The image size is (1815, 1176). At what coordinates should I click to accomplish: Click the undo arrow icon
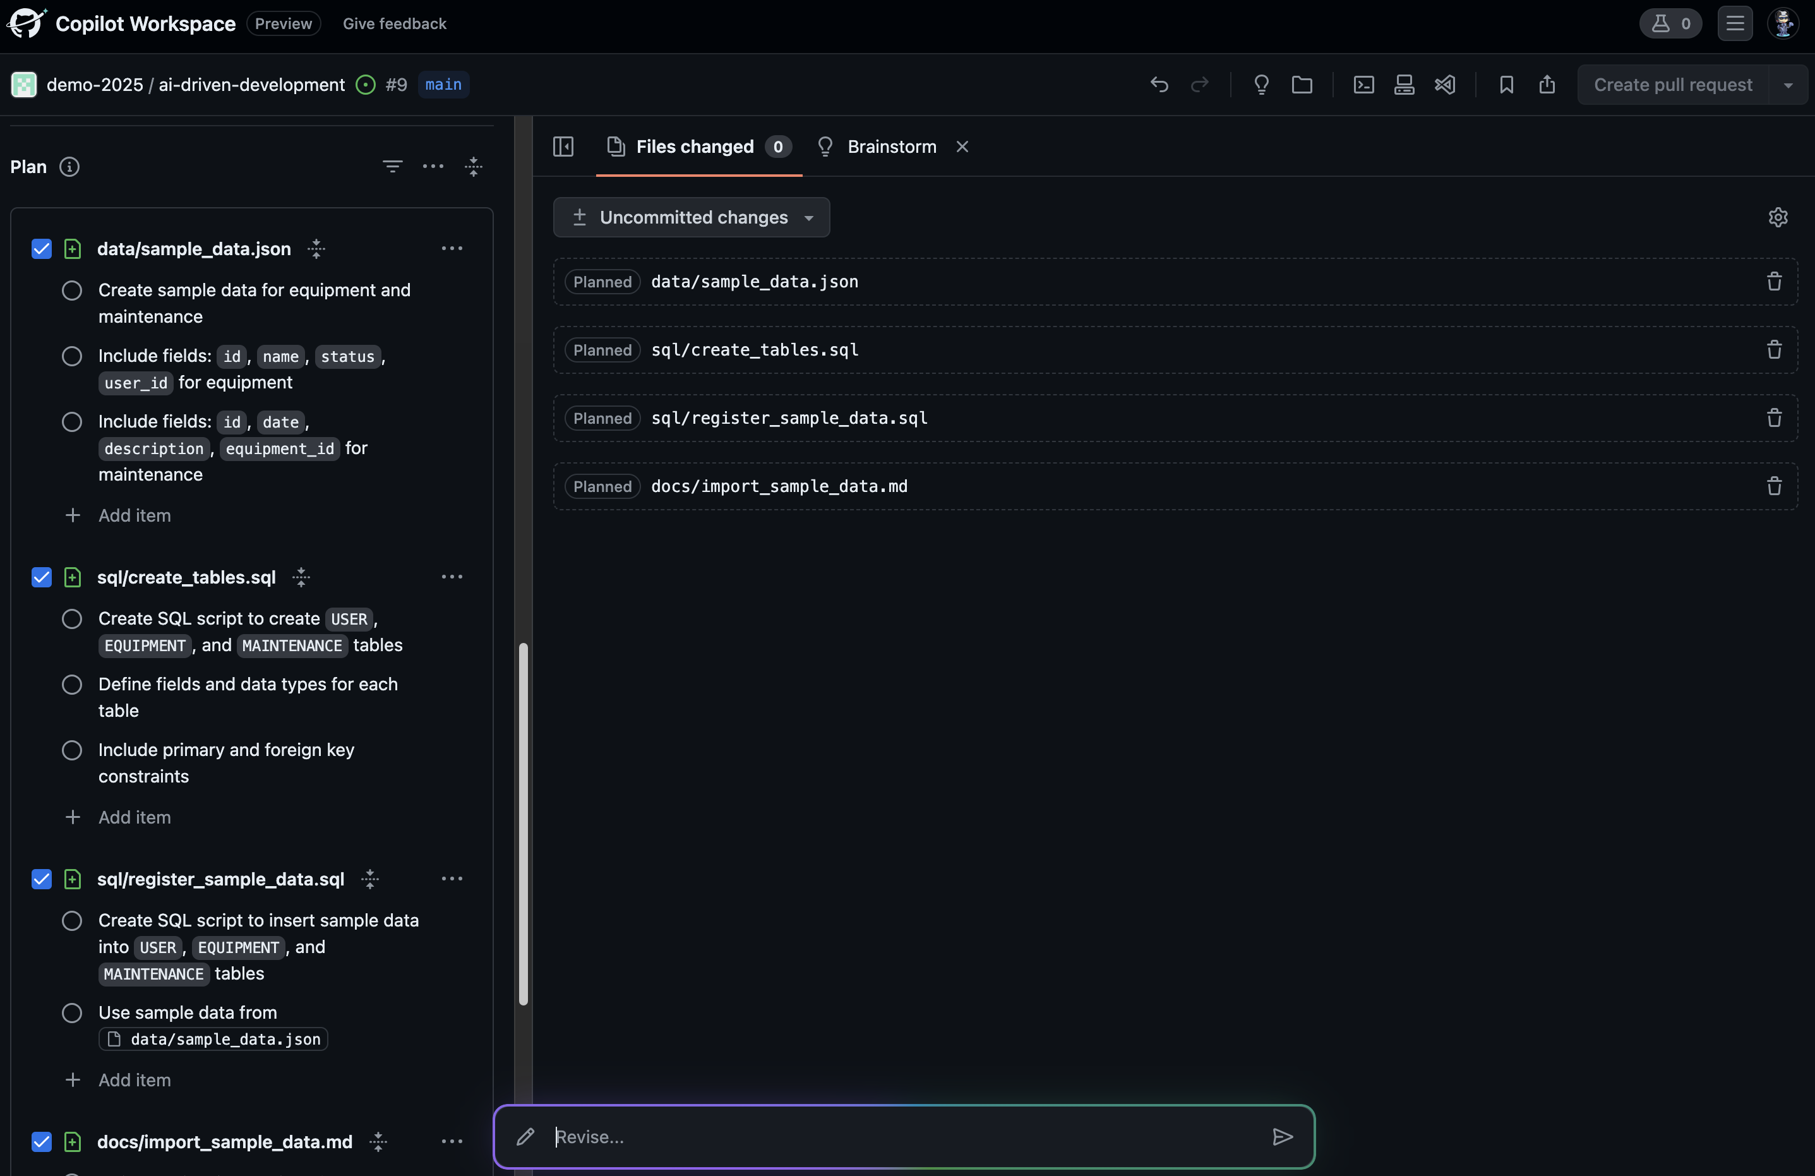click(x=1159, y=85)
